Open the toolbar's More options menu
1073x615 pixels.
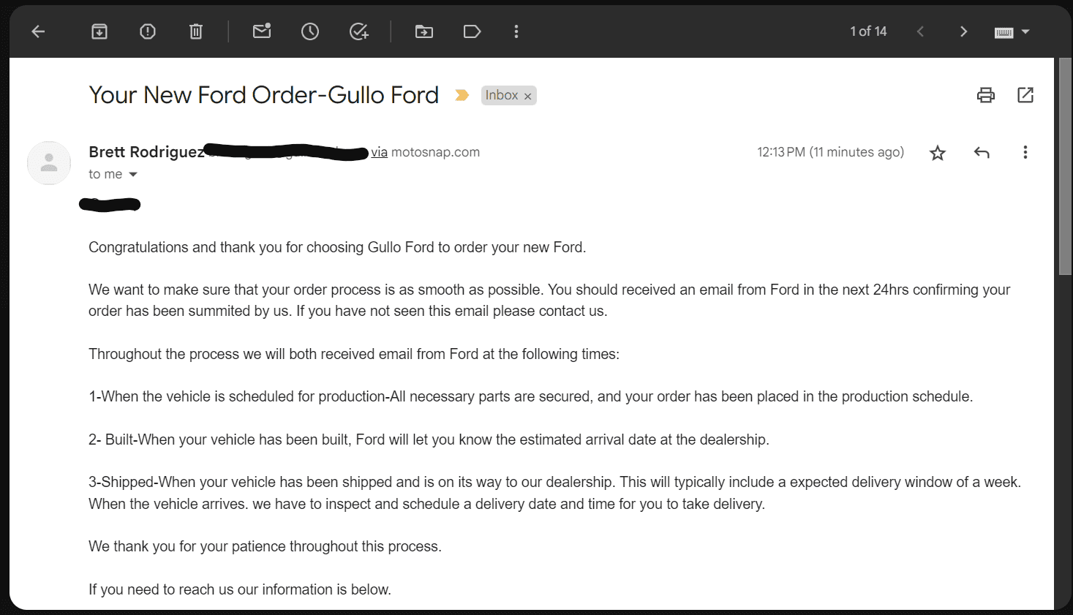(516, 31)
